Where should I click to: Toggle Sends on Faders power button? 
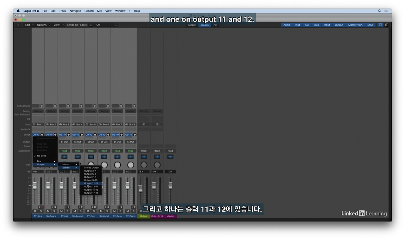click(x=91, y=25)
